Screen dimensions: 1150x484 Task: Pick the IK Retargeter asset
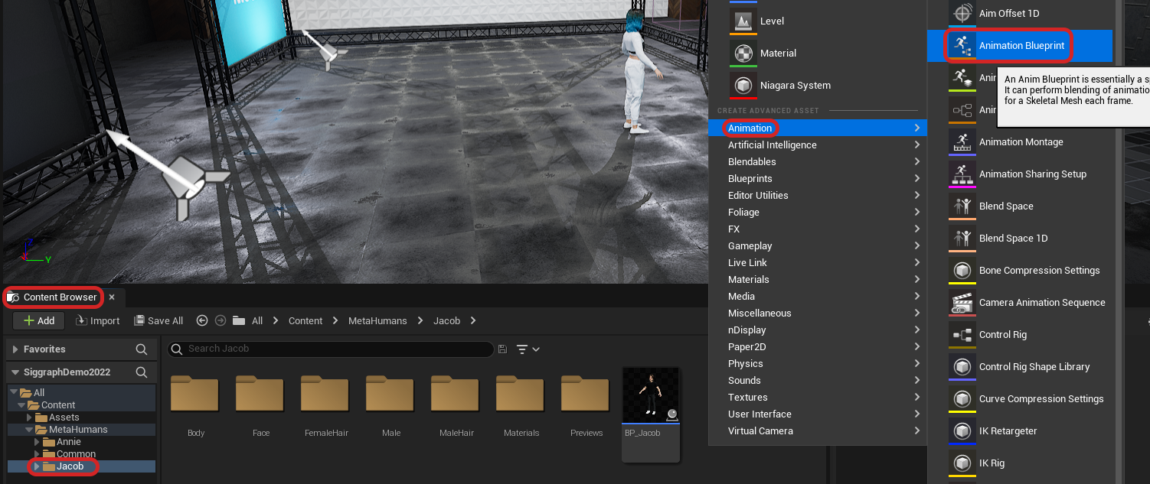(1008, 431)
